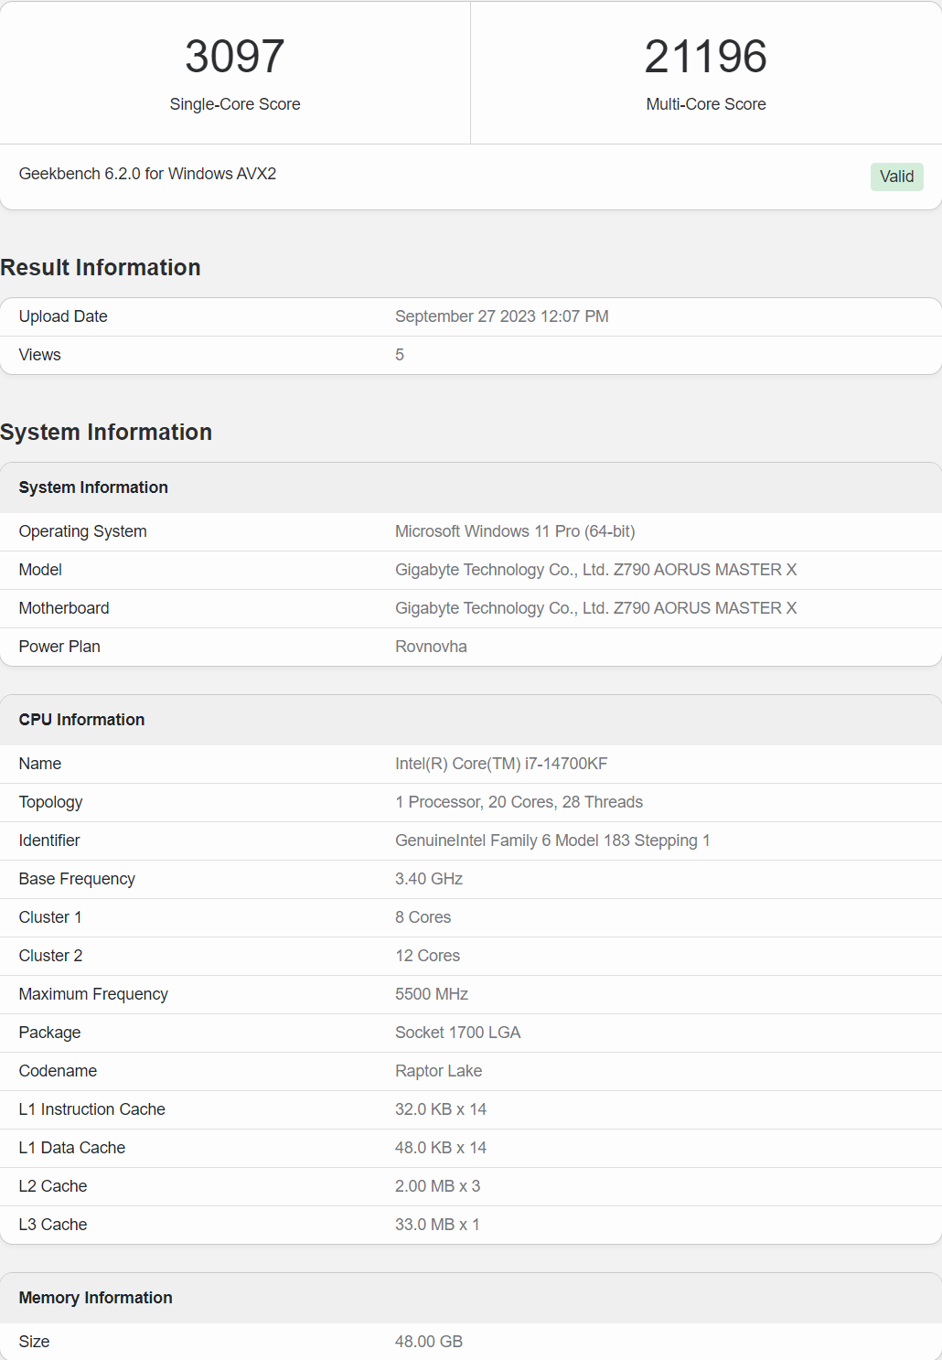Screen dimensions: 942x1360
Task: Click the Microsoft Windows 11 Pro value
Action: pyautogui.click(x=515, y=531)
